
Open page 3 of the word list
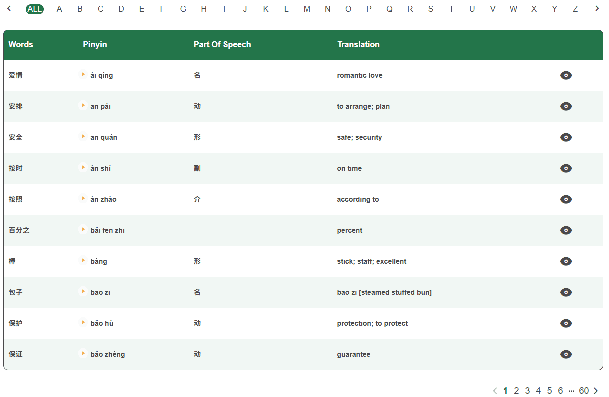tap(527, 391)
